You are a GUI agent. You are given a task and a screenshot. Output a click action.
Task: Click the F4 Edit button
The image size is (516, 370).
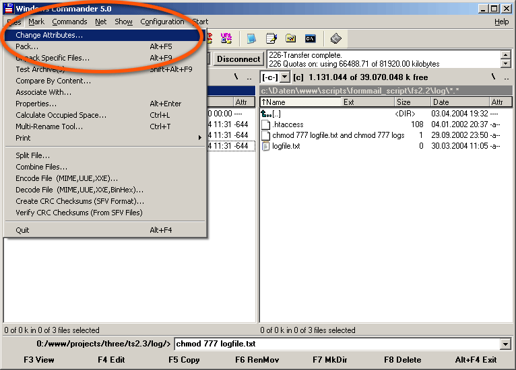(x=111, y=360)
